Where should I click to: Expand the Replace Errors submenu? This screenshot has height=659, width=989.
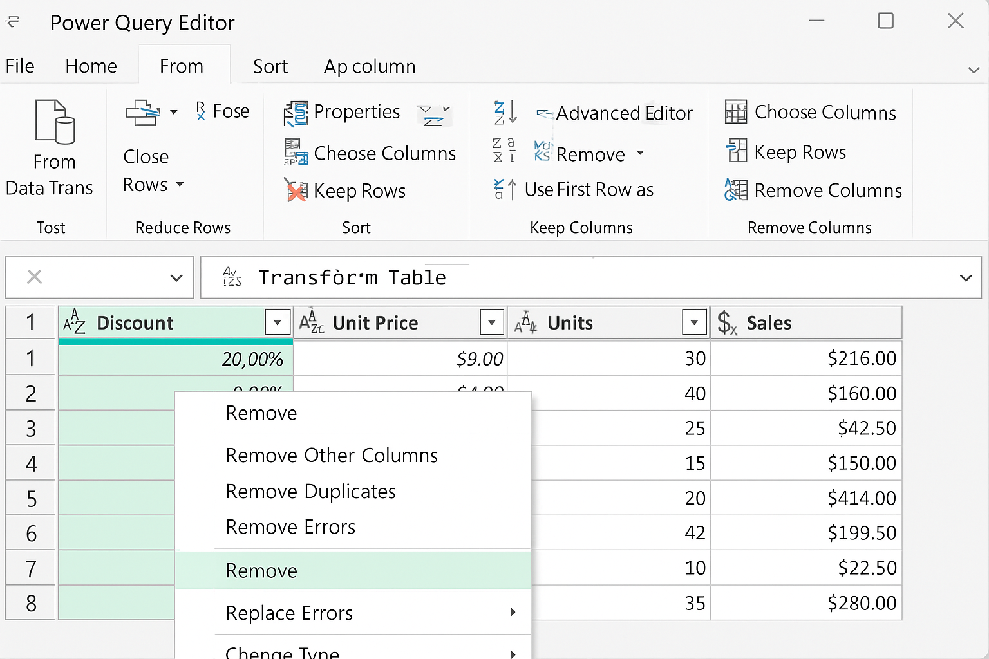click(513, 612)
